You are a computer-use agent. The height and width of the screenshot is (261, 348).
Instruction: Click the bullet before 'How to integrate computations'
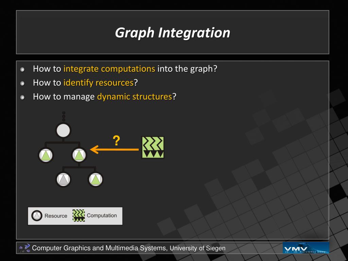click(22, 69)
